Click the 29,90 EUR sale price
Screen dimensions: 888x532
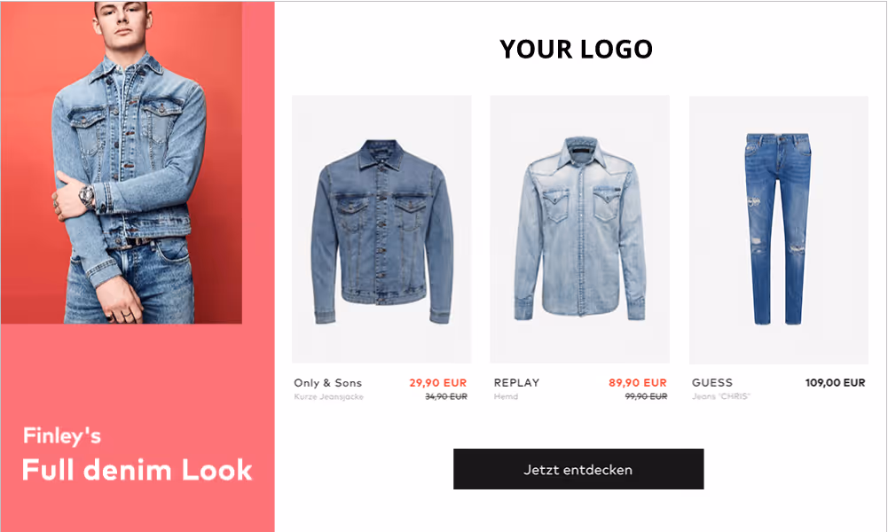(x=437, y=382)
